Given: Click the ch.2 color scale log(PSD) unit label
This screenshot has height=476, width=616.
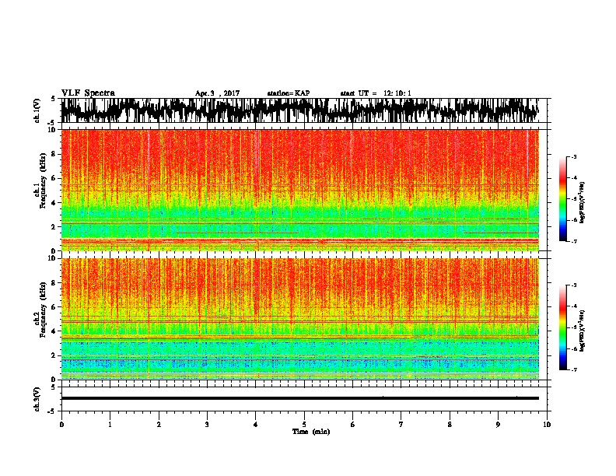Looking at the screenshot, I should point(583,331).
